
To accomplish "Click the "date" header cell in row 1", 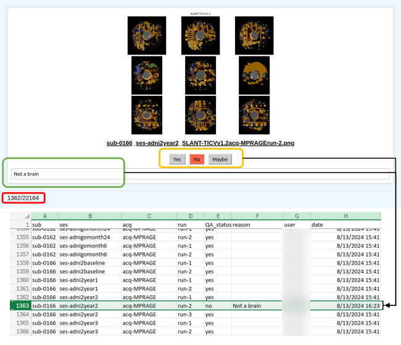I will tap(345, 224).
